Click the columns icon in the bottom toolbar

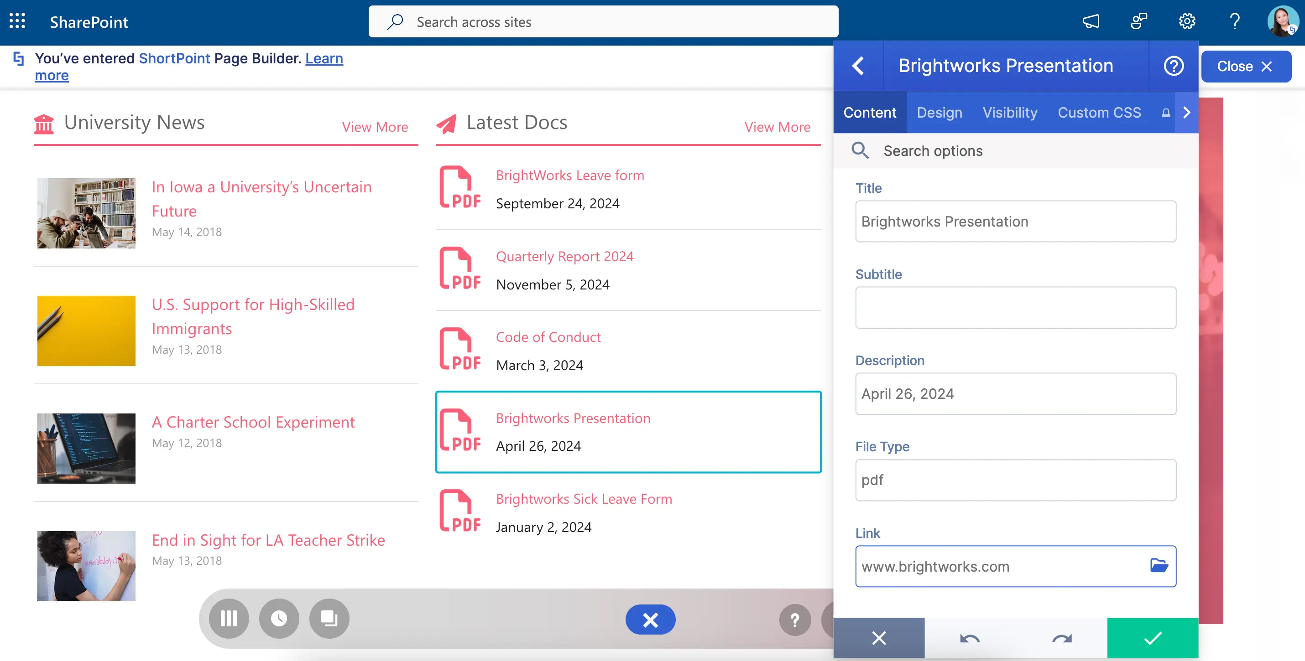point(229,619)
